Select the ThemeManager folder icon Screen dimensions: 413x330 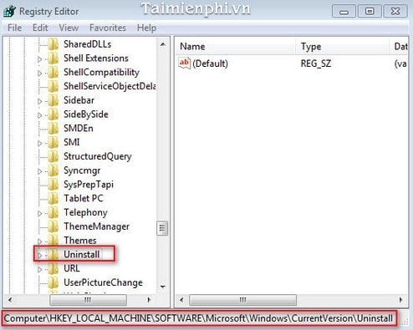coord(54,226)
